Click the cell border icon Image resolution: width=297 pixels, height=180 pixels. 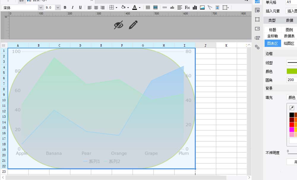coord(112,7)
